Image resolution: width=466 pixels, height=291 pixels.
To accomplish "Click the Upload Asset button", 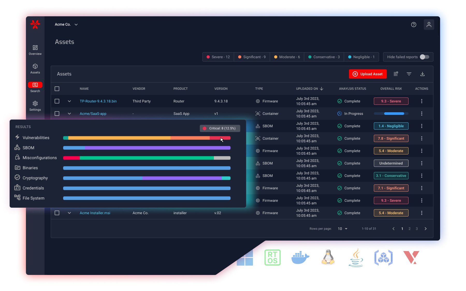I will pos(368,74).
